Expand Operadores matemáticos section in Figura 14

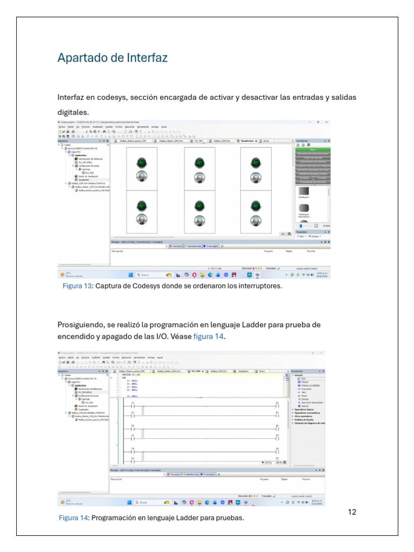293,413
